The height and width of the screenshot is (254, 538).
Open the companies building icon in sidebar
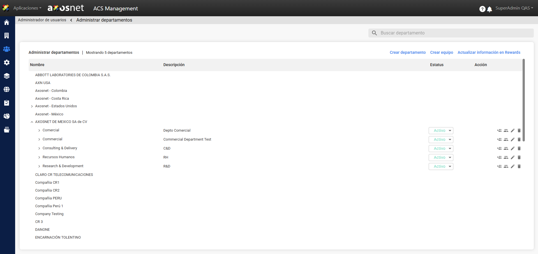point(7,36)
